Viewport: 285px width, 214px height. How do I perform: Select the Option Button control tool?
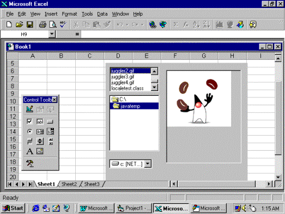pos(29,131)
